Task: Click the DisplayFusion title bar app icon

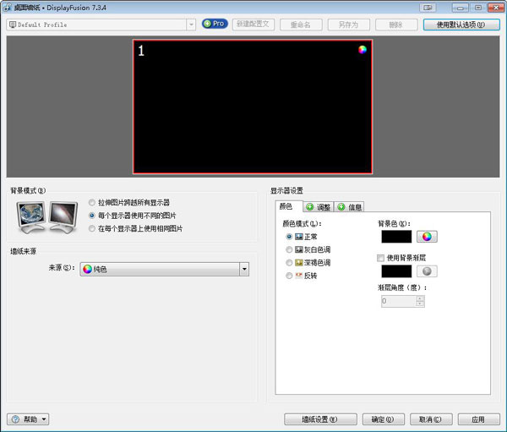Action: [7, 7]
